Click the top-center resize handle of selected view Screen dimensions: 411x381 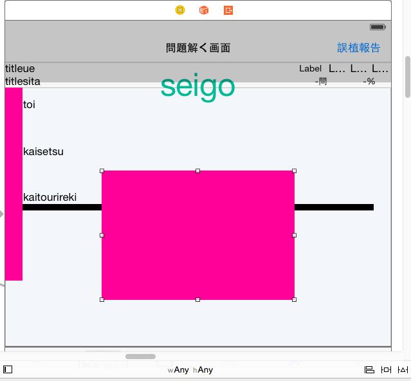198,171
